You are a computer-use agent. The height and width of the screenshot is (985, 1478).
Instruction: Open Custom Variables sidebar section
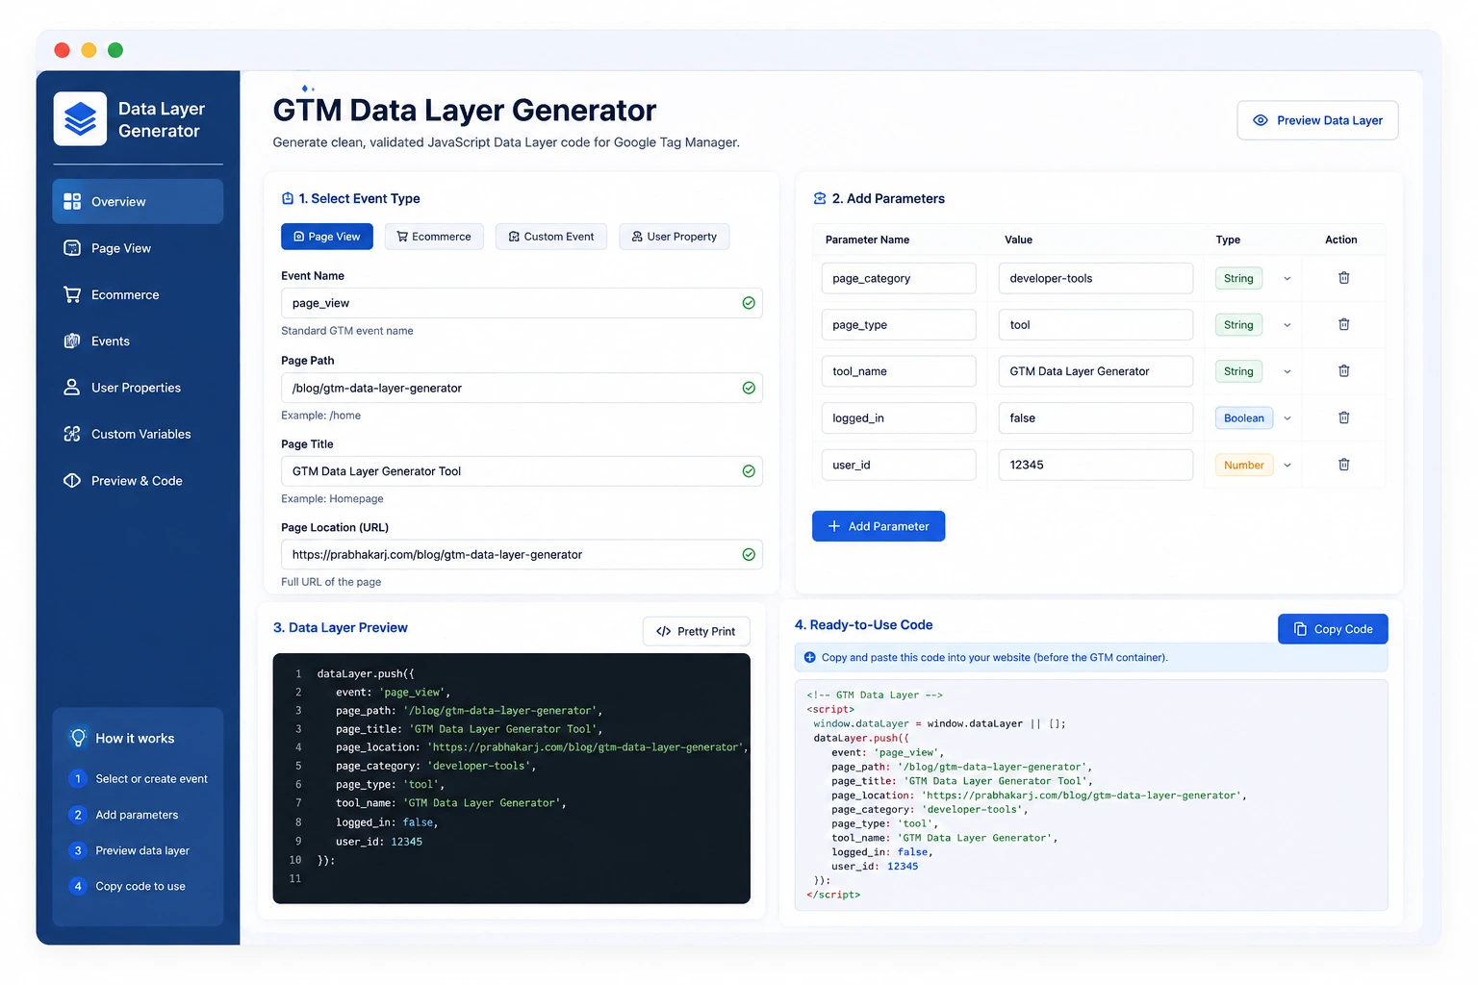click(x=138, y=434)
